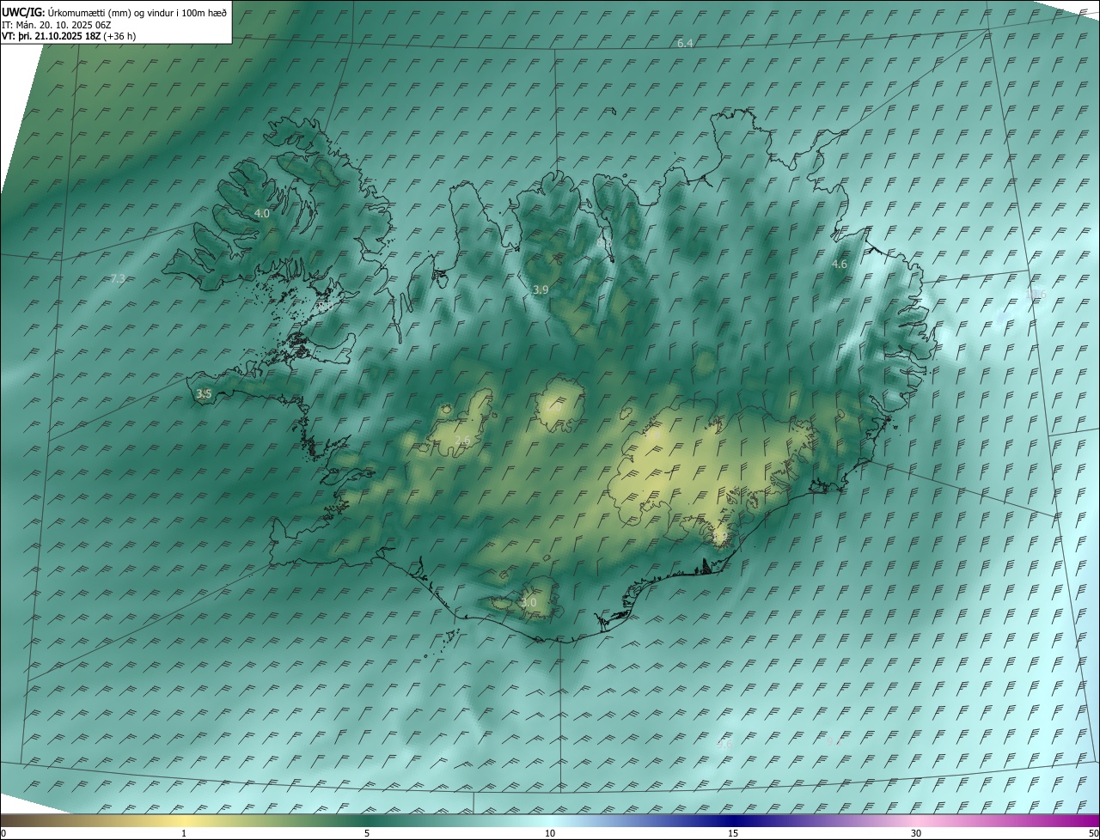The height and width of the screenshot is (840, 1100).
Task: Click the 7.3 value over the western sea
Action: tap(119, 278)
